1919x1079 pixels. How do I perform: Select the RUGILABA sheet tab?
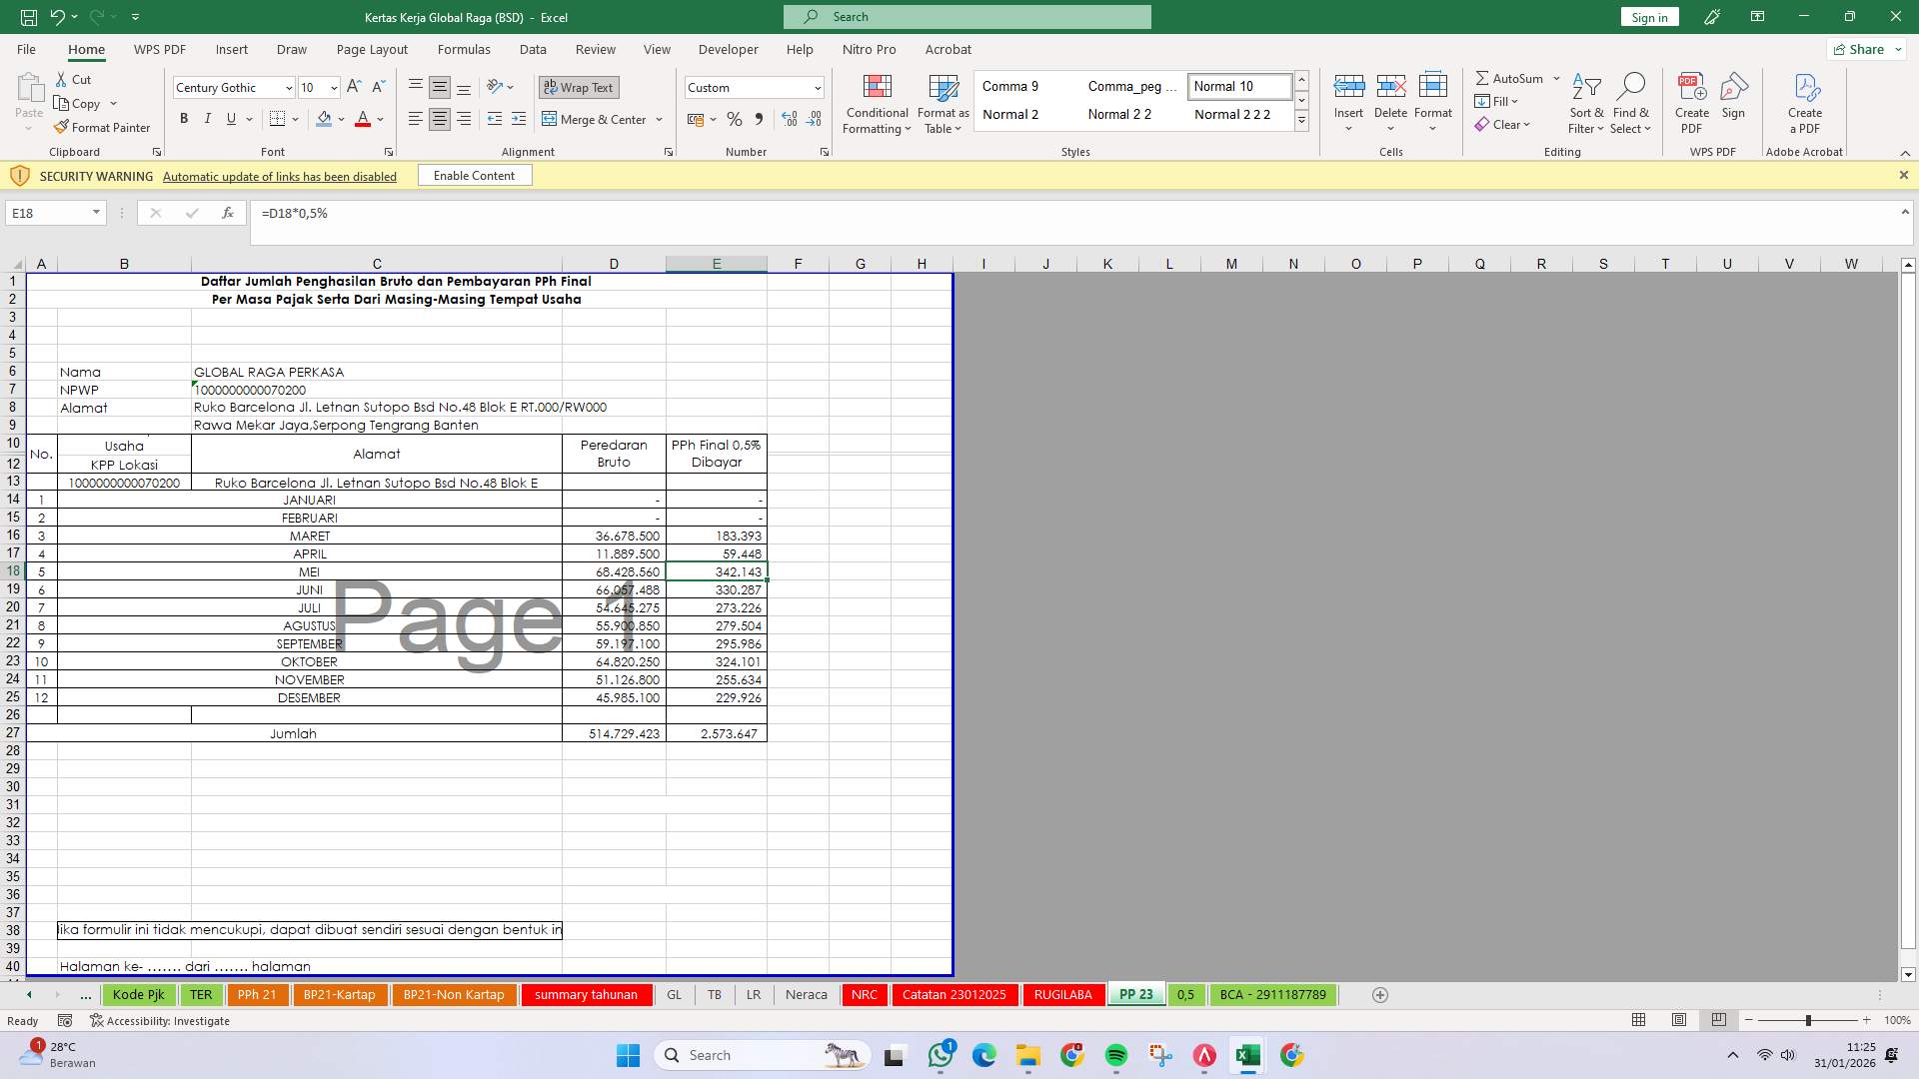pyautogui.click(x=1062, y=994)
